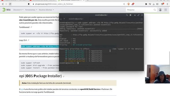170x96 pixels.
Task: Click the sudo zypper ar command
Action: coord(40,33)
